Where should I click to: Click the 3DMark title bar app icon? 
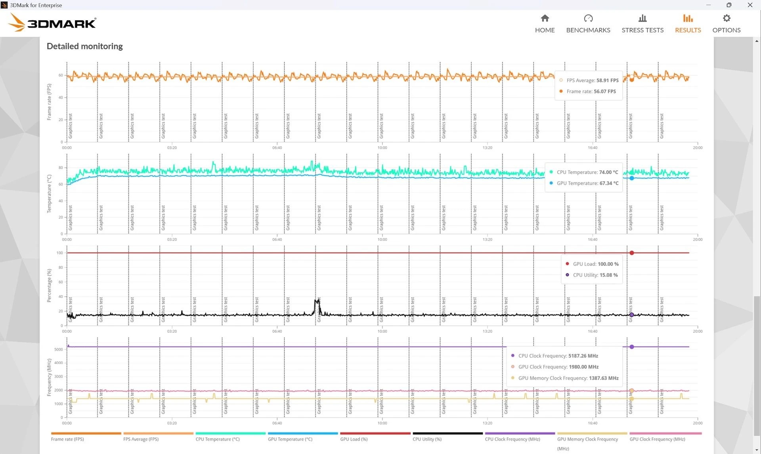coord(4,5)
